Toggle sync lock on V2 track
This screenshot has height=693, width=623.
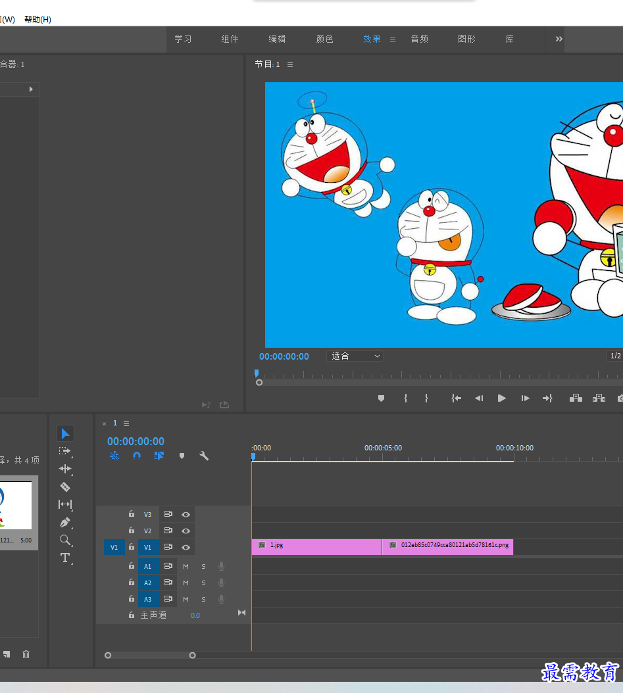click(x=168, y=531)
